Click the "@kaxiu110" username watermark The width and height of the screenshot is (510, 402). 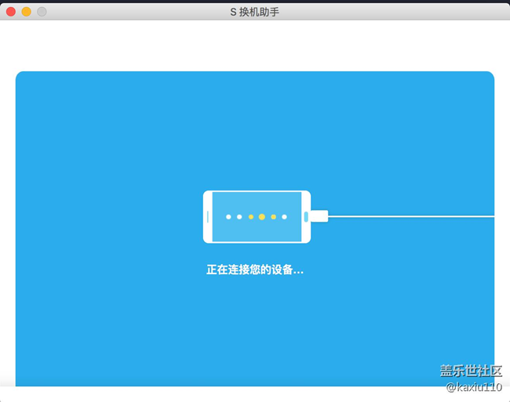pos(474,387)
